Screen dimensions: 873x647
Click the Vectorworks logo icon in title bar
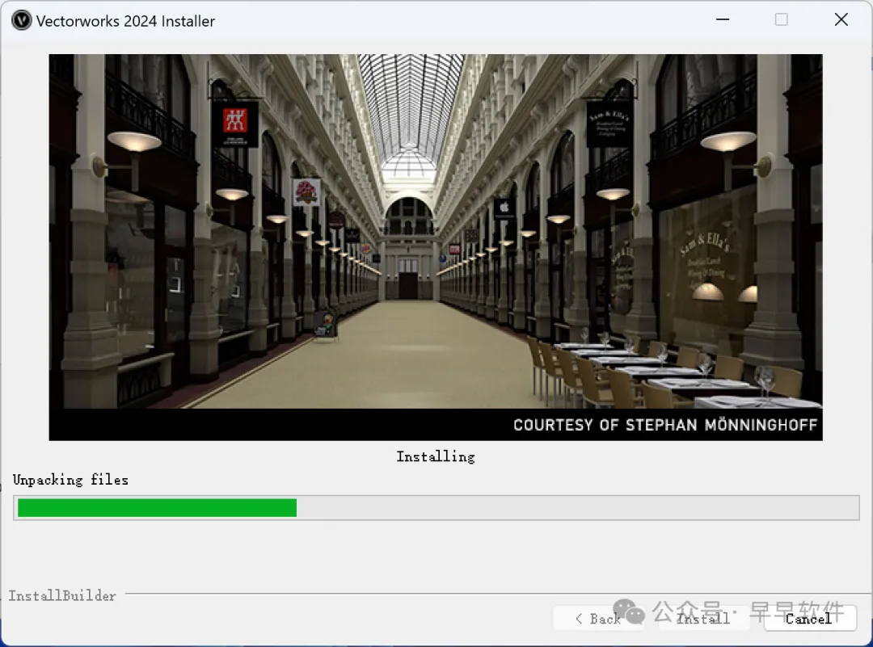point(21,20)
